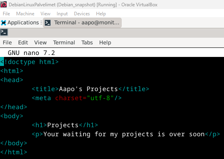This screenshot has width=224, height=159.
Task: Click the Aapo's Projects title text
Action: (x=89, y=89)
